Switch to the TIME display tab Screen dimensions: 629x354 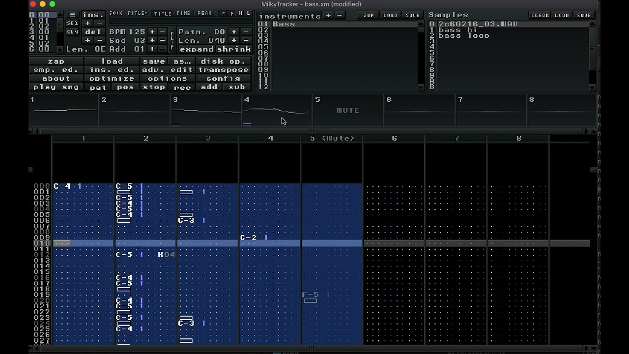pyautogui.click(x=183, y=14)
